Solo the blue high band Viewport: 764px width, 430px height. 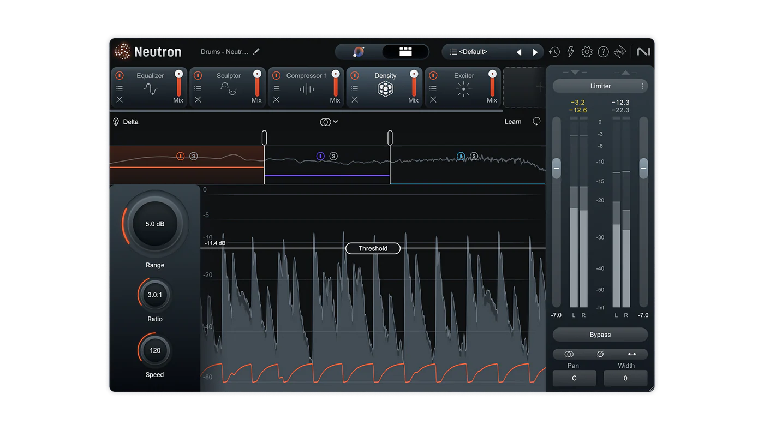(x=474, y=156)
